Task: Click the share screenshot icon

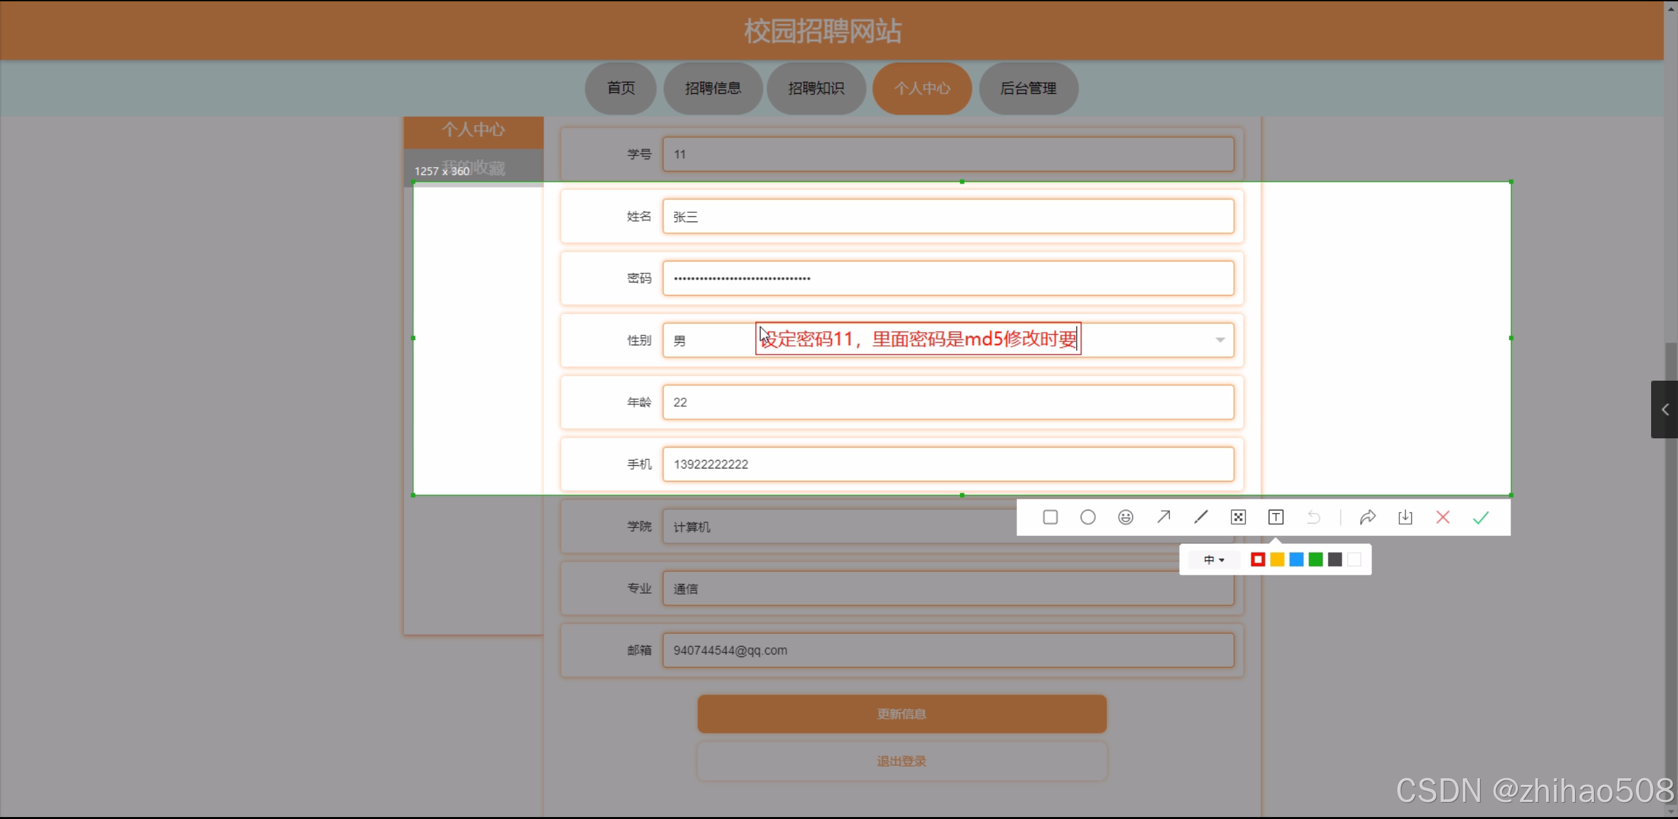Action: [1367, 518]
